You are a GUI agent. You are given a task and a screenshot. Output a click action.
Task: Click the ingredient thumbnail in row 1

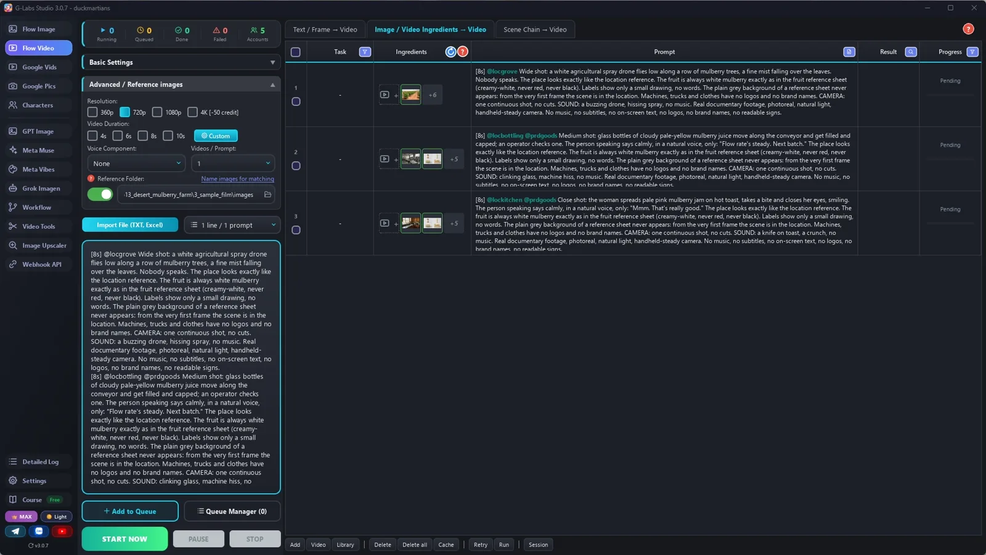coord(410,95)
